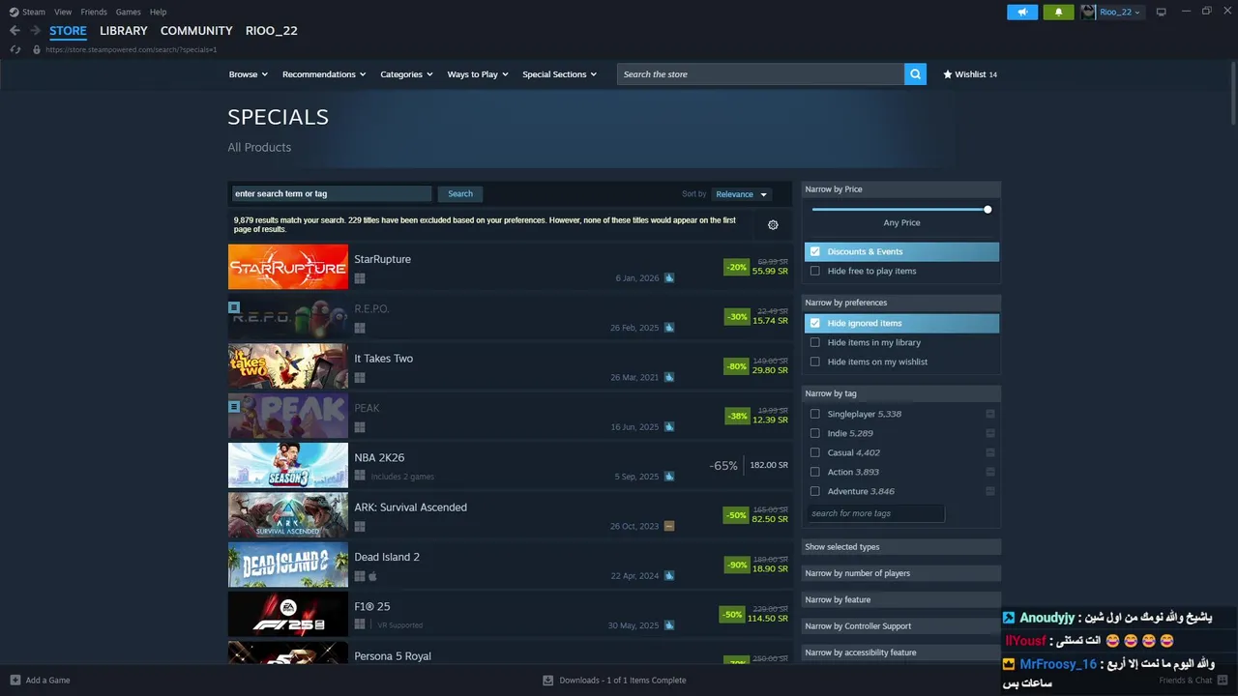Click the blue announcements megaphone button
This screenshot has height=696, width=1238.
point(1022,12)
